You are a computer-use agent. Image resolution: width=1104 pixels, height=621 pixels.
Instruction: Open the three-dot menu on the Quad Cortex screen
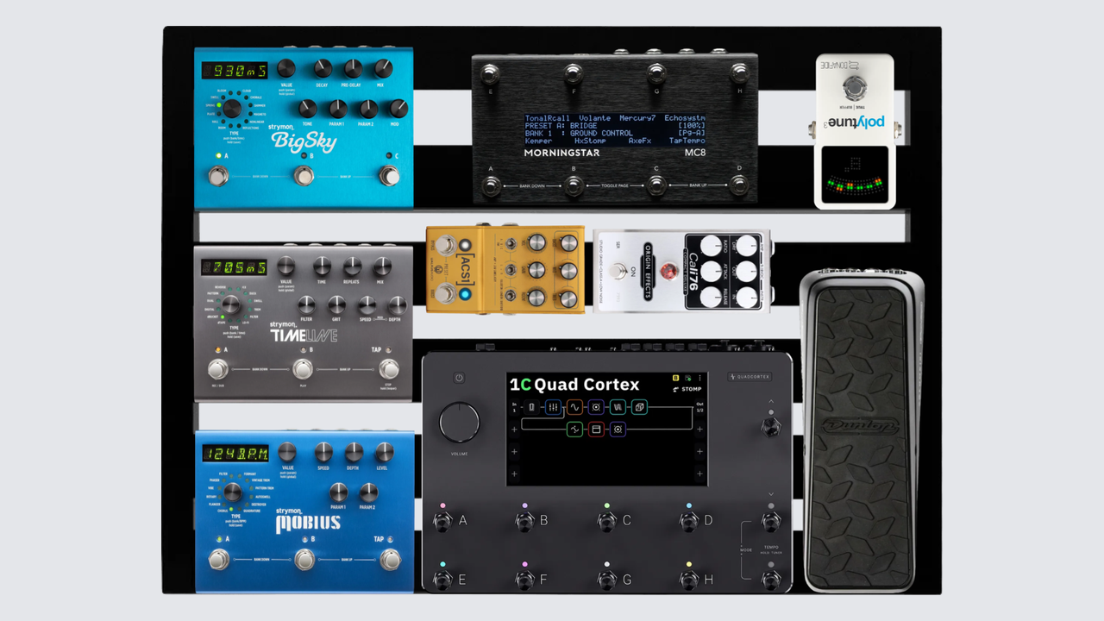(x=699, y=379)
